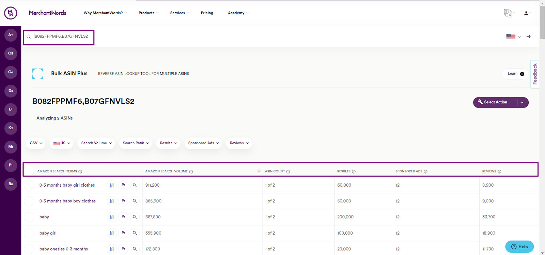Screen dimensions: 545x255
Task: Expand the Results filter dropdown
Action: [x=168, y=143]
